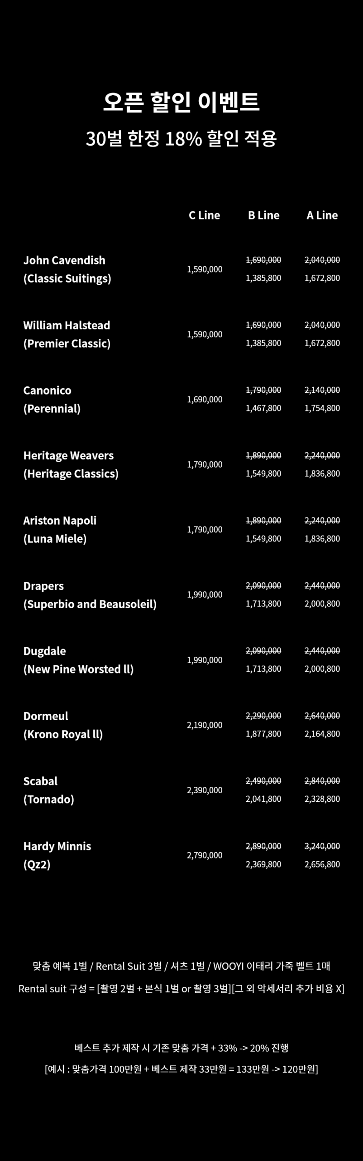Click the Drapers fabric name

(43, 586)
